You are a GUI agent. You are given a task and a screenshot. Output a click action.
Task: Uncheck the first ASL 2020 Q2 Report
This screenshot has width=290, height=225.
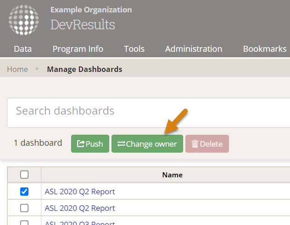24,192
